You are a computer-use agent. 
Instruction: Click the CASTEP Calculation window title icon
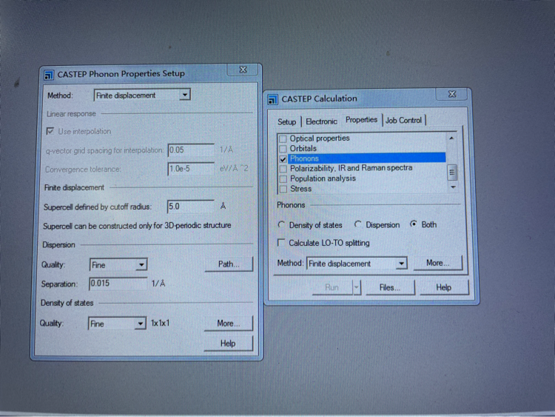coord(273,99)
